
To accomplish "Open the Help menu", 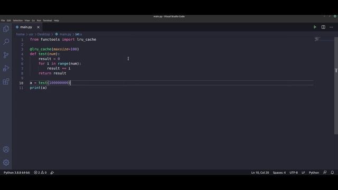I will [x=57, y=21].
